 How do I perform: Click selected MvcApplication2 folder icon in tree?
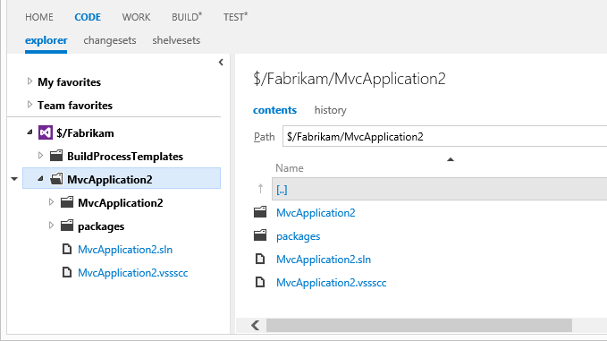click(x=56, y=179)
